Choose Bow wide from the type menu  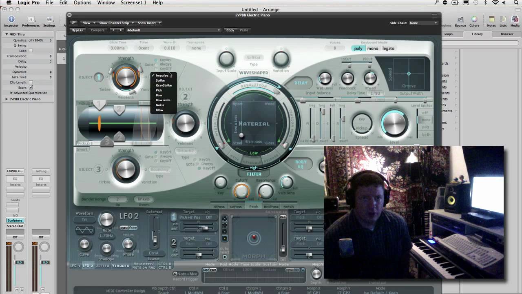[163, 100]
